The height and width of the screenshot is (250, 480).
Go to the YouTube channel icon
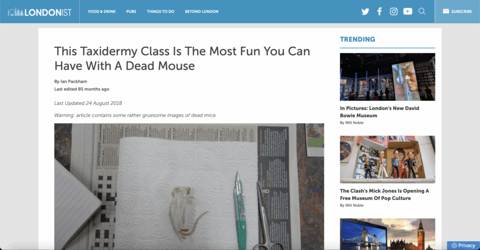[407, 12]
